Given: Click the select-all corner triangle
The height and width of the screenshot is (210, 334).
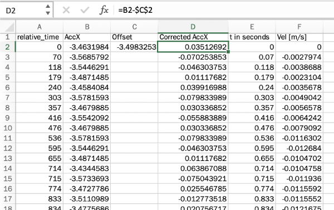Looking at the screenshot, I should click(x=8, y=27).
